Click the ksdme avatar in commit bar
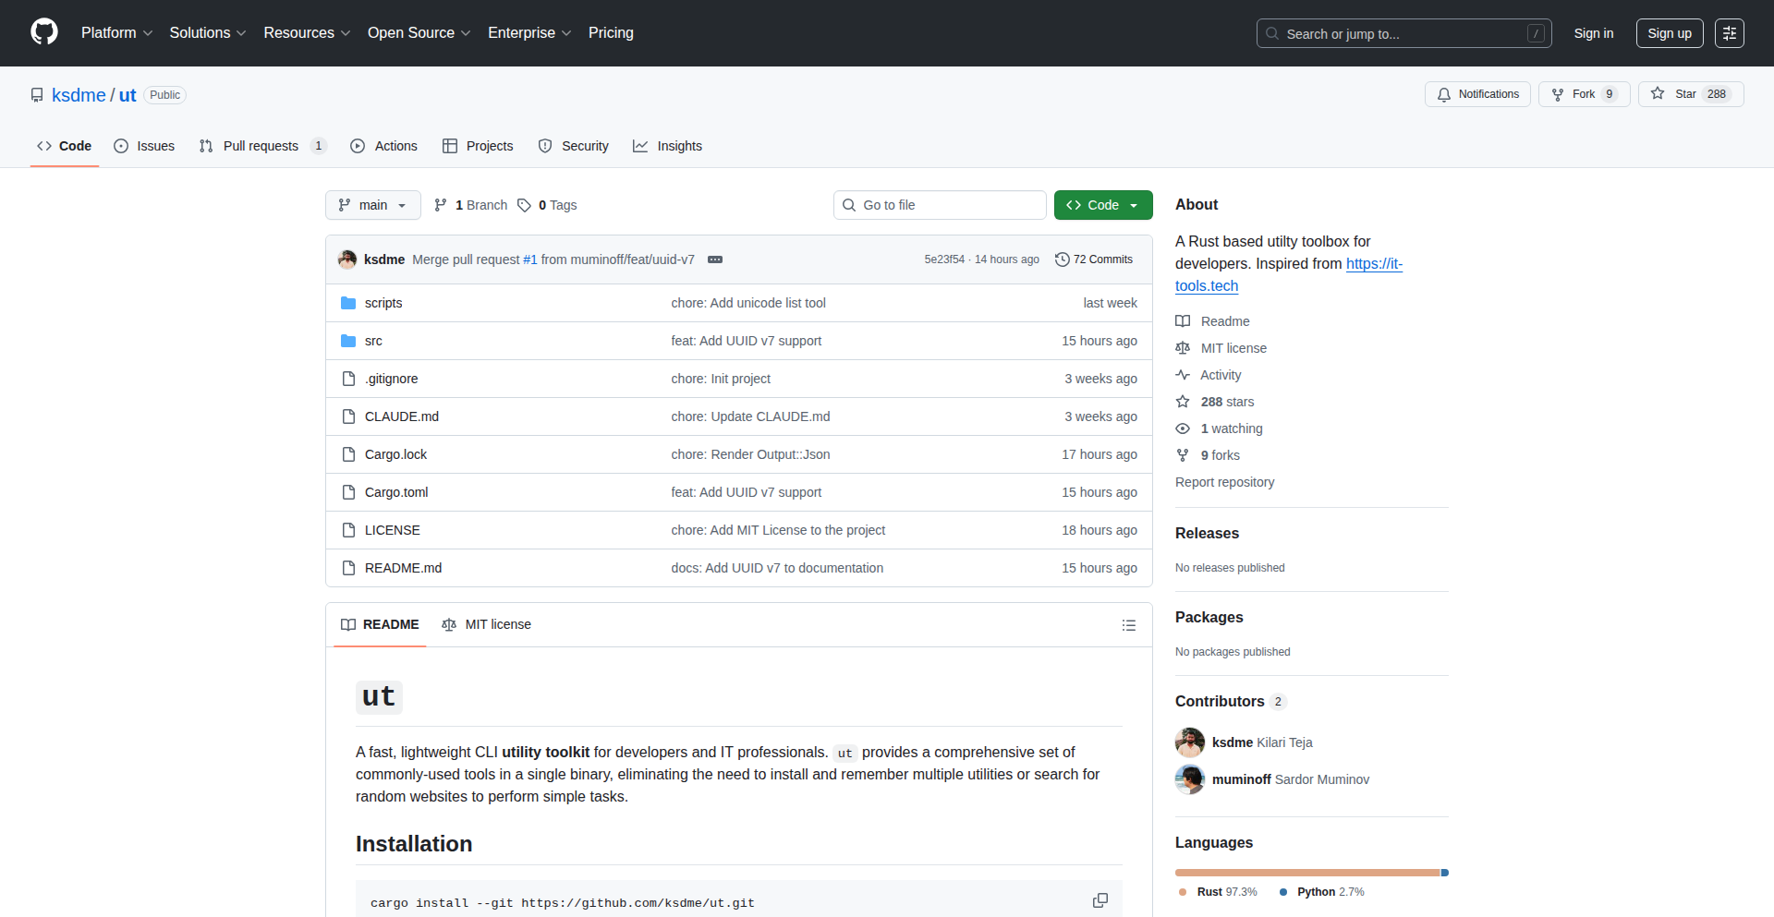 click(x=347, y=259)
